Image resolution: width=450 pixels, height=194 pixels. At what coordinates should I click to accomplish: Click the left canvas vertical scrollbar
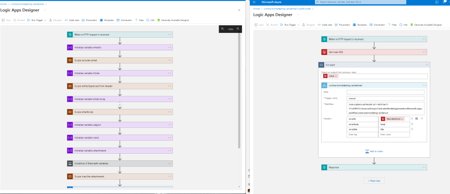[x=239, y=92]
